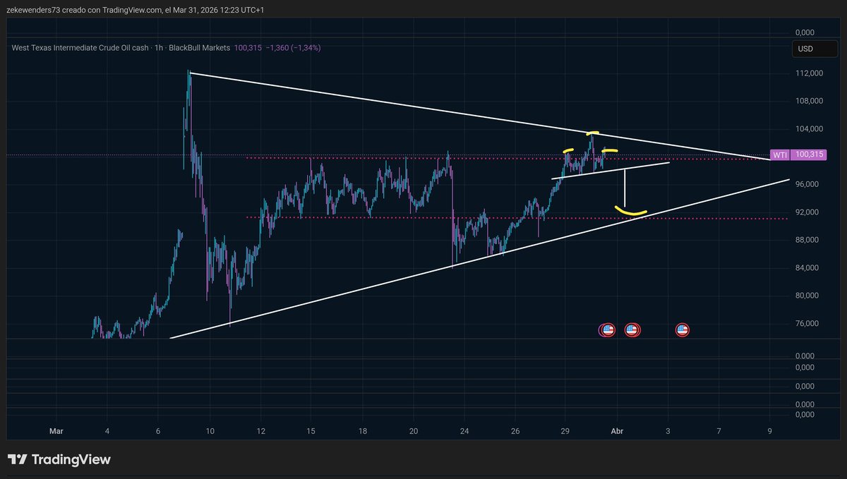847x479 pixels.
Task: Click the purple WTI symbol tag
Action: coord(779,154)
